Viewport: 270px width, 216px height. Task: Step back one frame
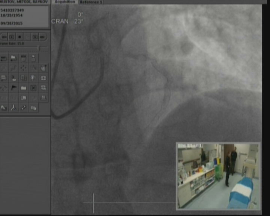click(12, 37)
